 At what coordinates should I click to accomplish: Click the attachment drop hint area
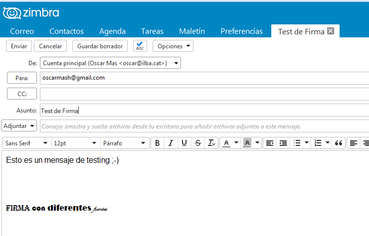point(204,126)
